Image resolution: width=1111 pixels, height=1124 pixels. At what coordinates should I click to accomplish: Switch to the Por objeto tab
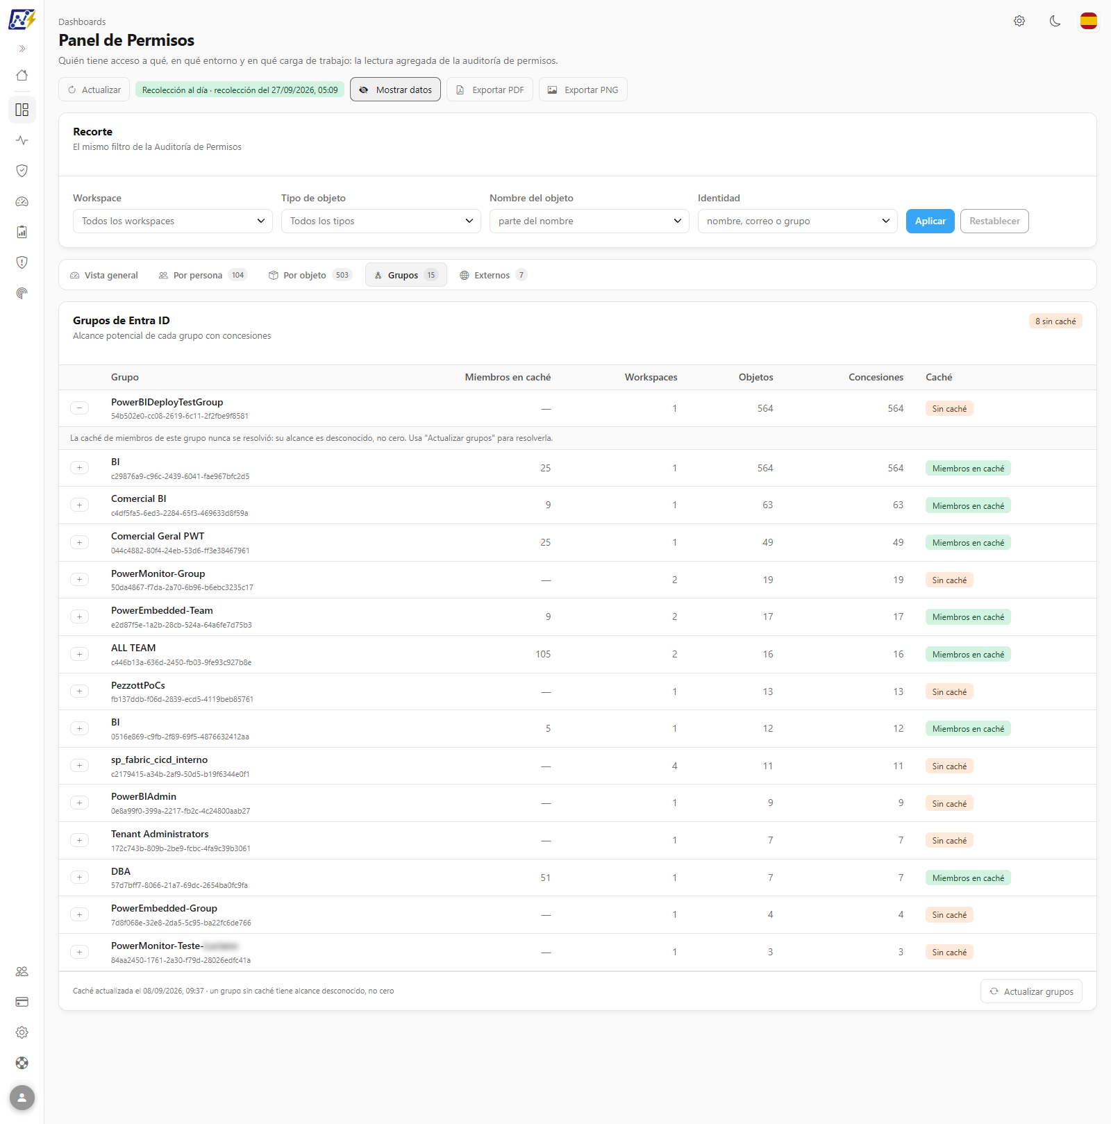(310, 275)
